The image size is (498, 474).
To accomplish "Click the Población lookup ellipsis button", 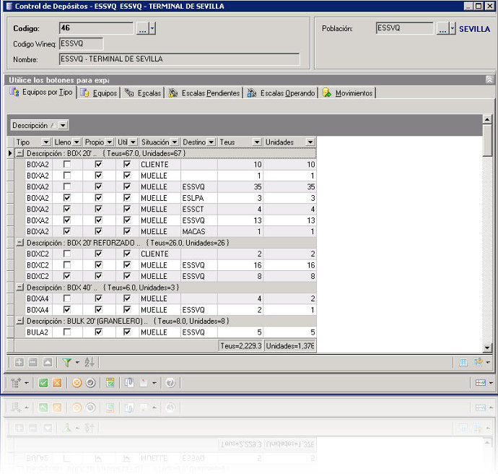I will click(x=442, y=28).
